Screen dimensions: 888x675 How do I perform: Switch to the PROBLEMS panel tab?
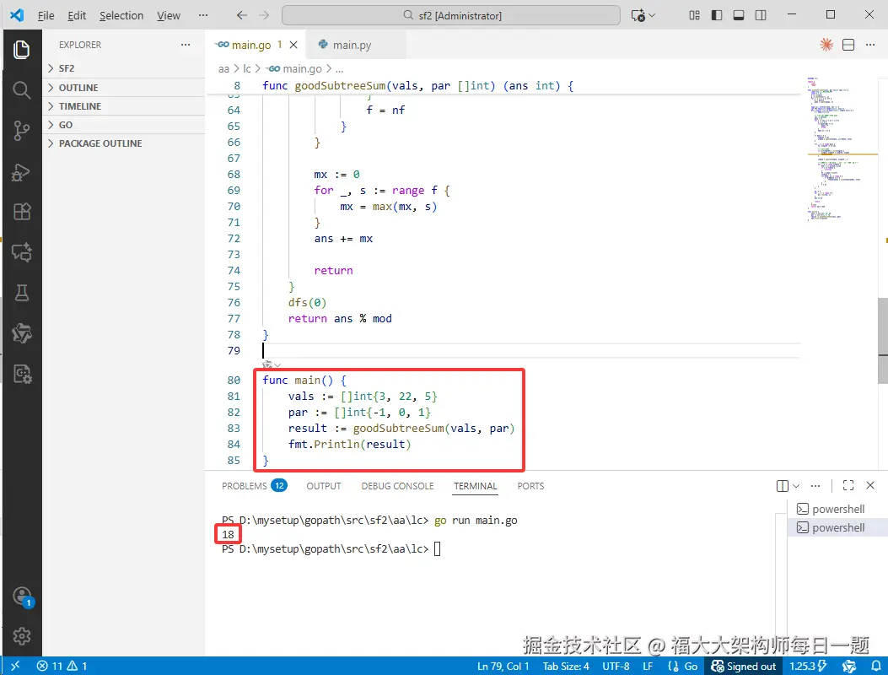click(255, 486)
